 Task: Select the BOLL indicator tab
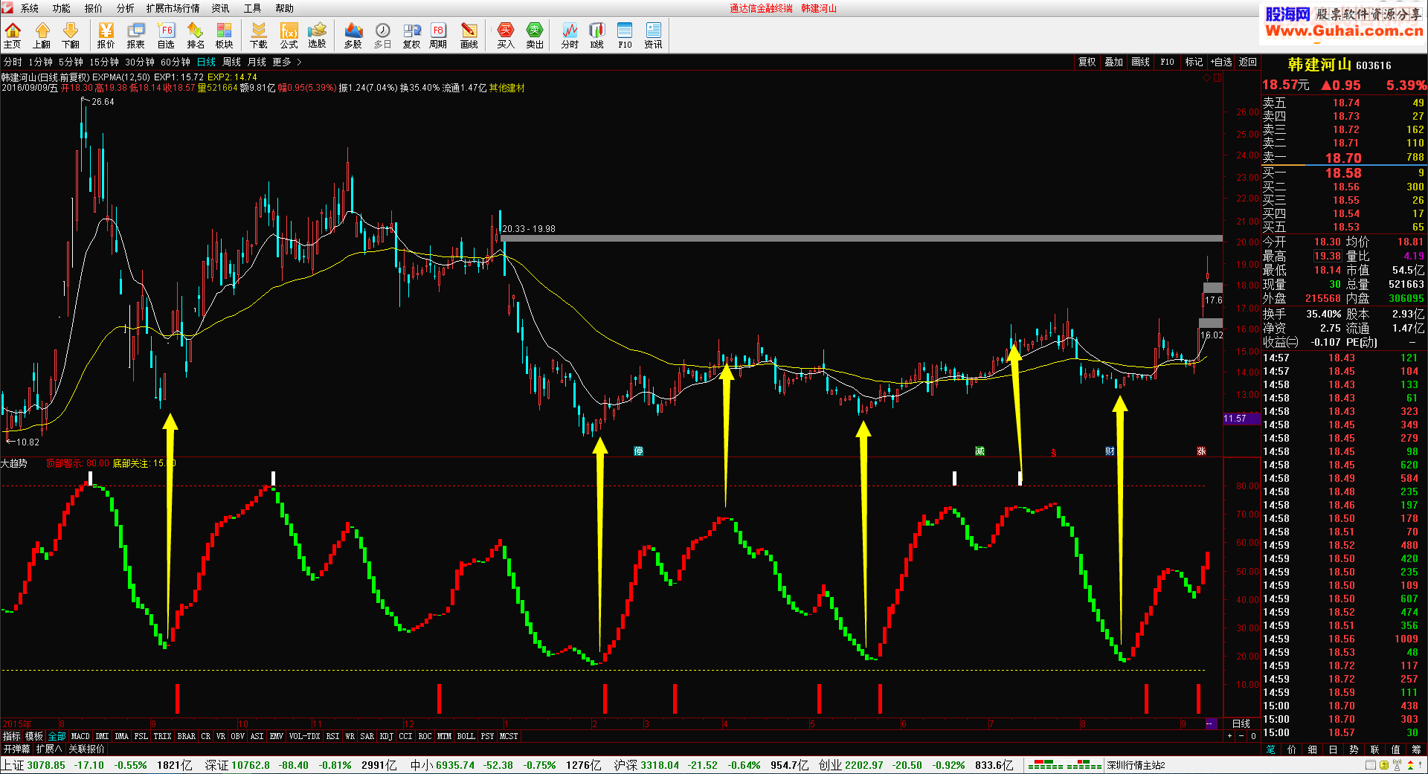click(x=466, y=736)
